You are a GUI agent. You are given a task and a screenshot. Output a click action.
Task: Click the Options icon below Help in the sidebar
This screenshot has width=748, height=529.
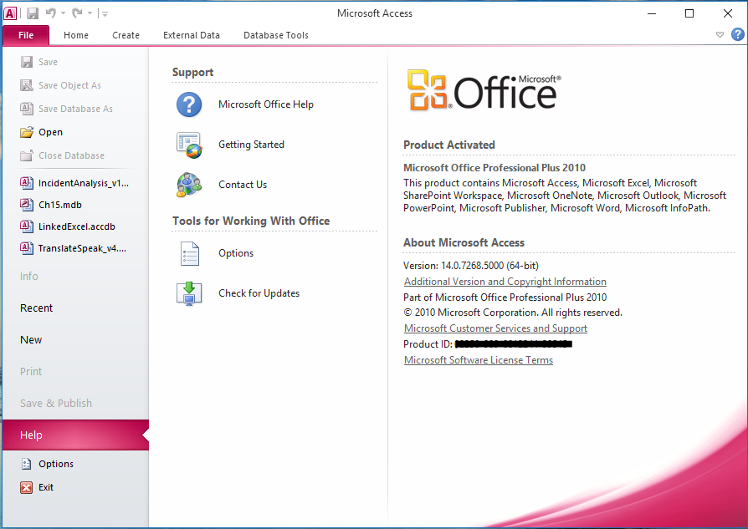pos(27,464)
